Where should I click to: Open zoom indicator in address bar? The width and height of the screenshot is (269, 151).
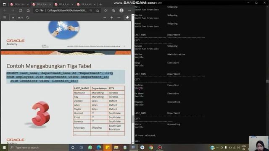point(91,10)
